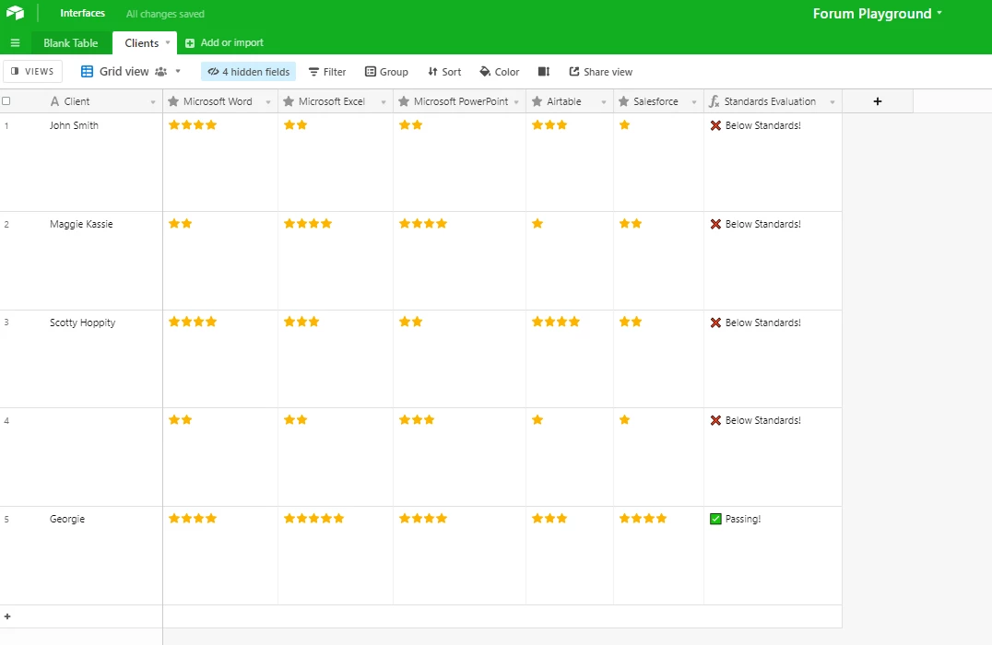Image resolution: width=992 pixels, height=645 pixels.
Task: Open the 4 hidden fields menu
Action: pos(249,72)
